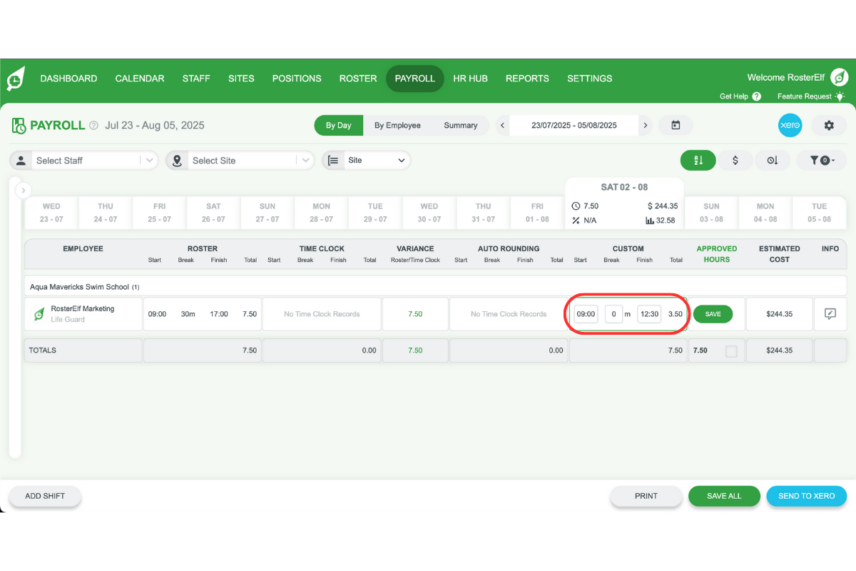This screenshot has height=571, width=856.
Task: Click the Get Help question mark icon
Action: coord(758,96)
